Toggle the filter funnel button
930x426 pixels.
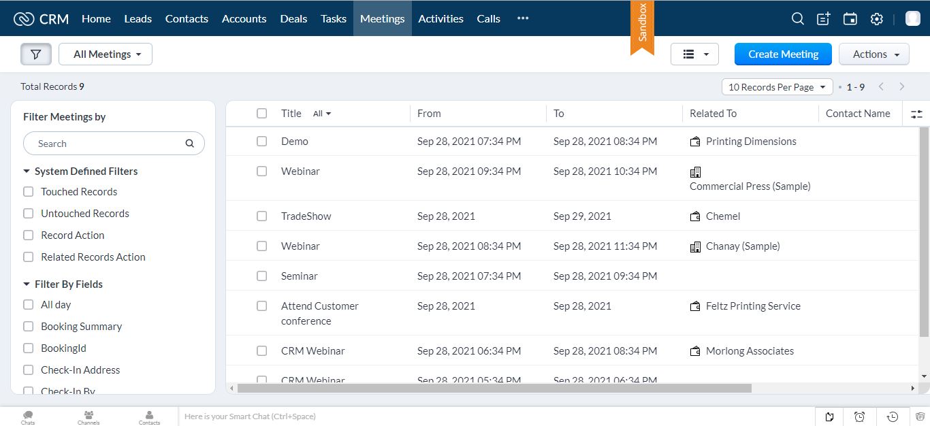coord(36,54)
